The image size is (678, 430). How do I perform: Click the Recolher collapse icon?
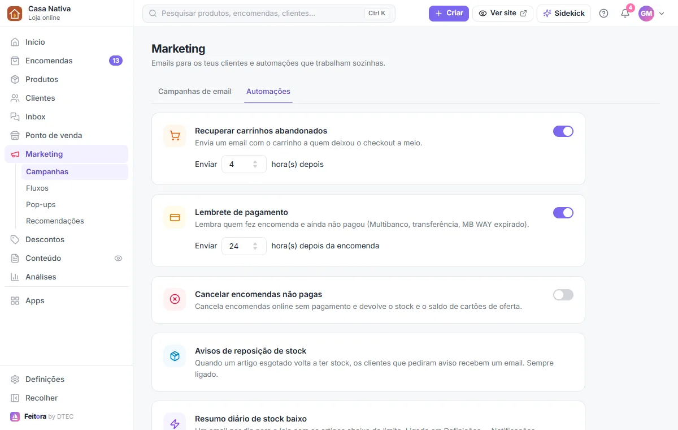click(15, 398)
